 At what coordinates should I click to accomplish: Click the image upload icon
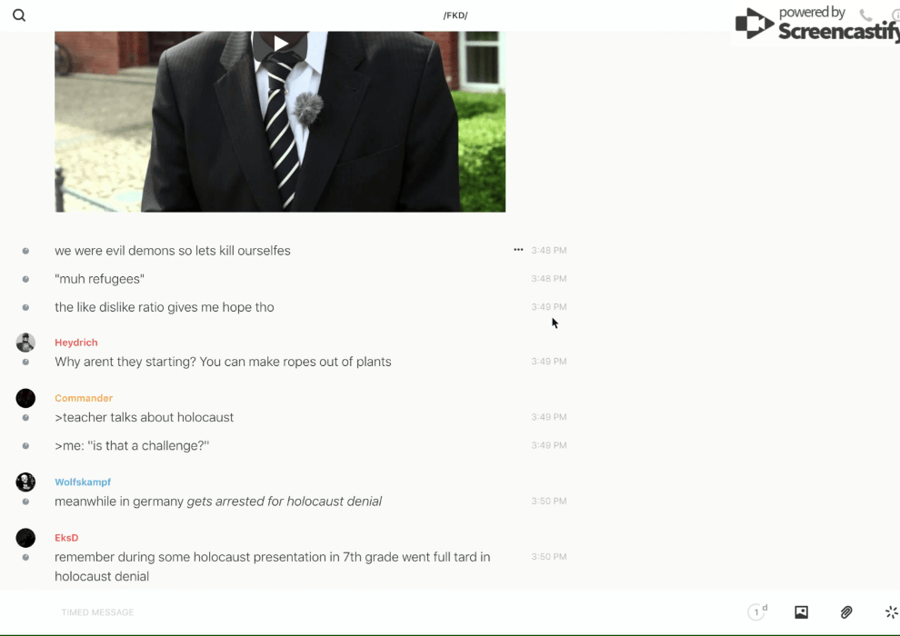pyautogui.click(x=801, y=612)
